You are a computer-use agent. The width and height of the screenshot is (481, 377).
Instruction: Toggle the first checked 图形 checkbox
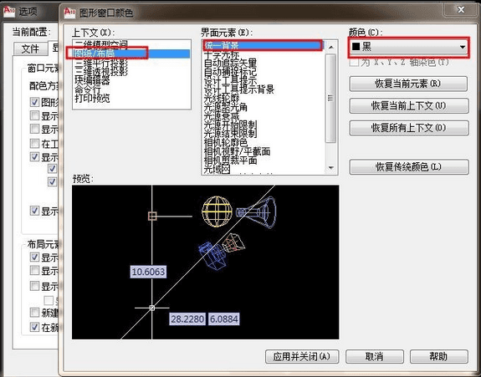[x=34, y=102]
